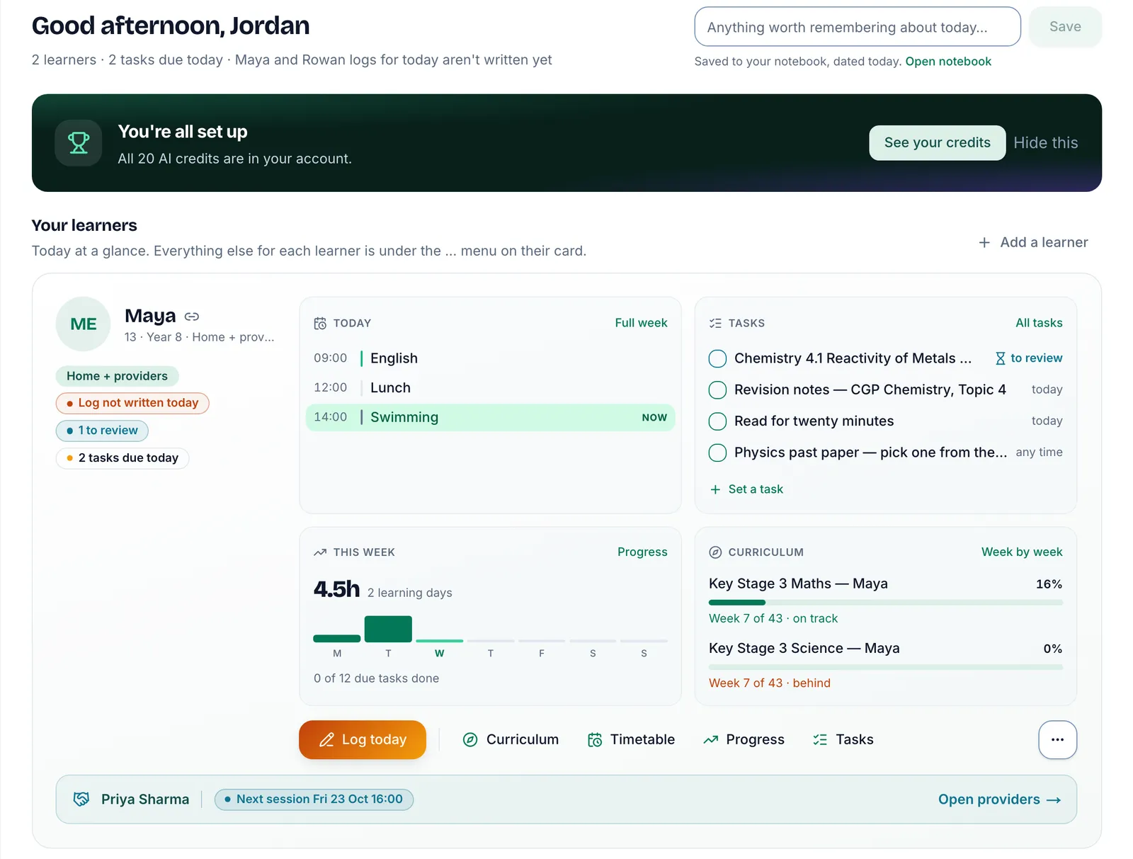The image size is (1133, 859).
Task: Click the hourglass icon on Chemistry 4.1 task
Action: 1000,358
